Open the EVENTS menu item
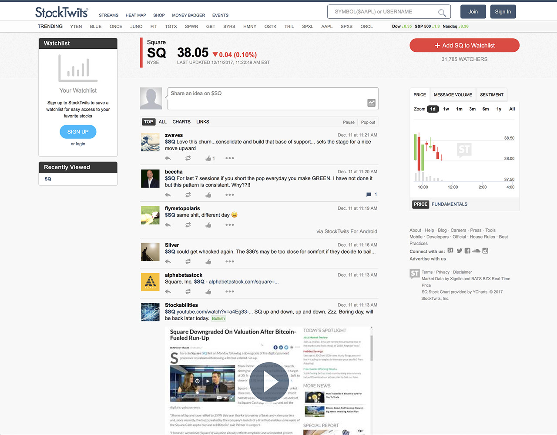Image resolution: width=557 pixels, height=435 pixels. pos(220,15)
